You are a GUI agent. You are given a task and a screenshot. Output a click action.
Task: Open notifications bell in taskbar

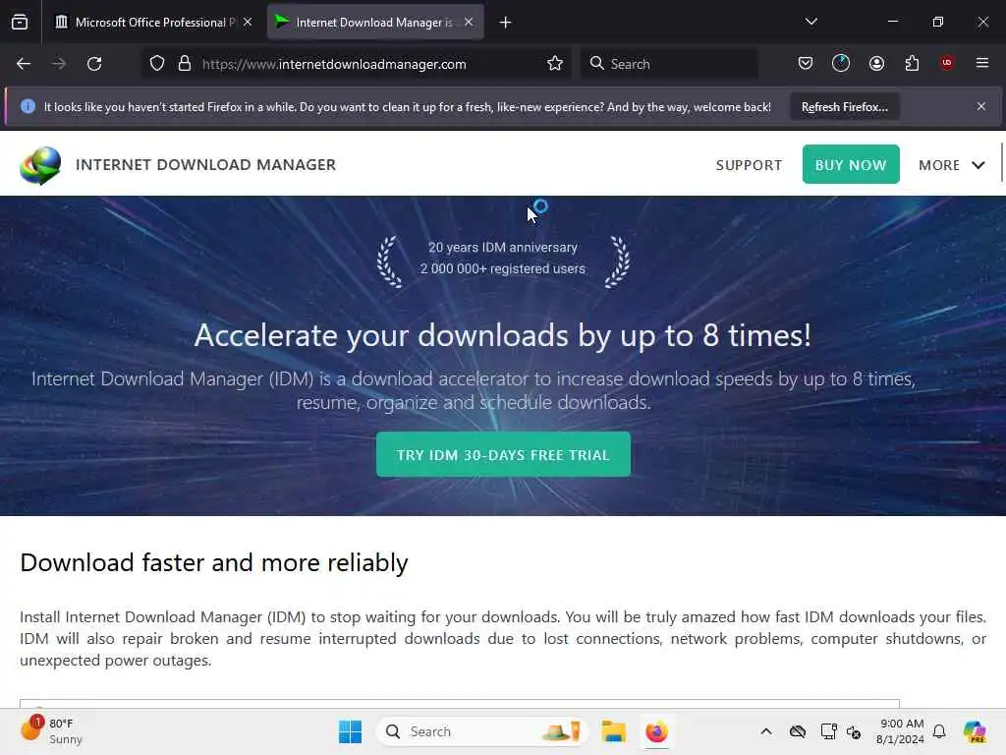(939, 731)
